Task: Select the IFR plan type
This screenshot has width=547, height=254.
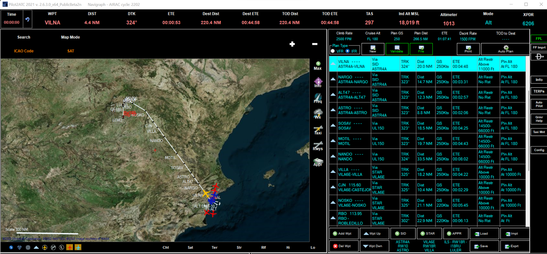Action: click(x=347, y=51)
